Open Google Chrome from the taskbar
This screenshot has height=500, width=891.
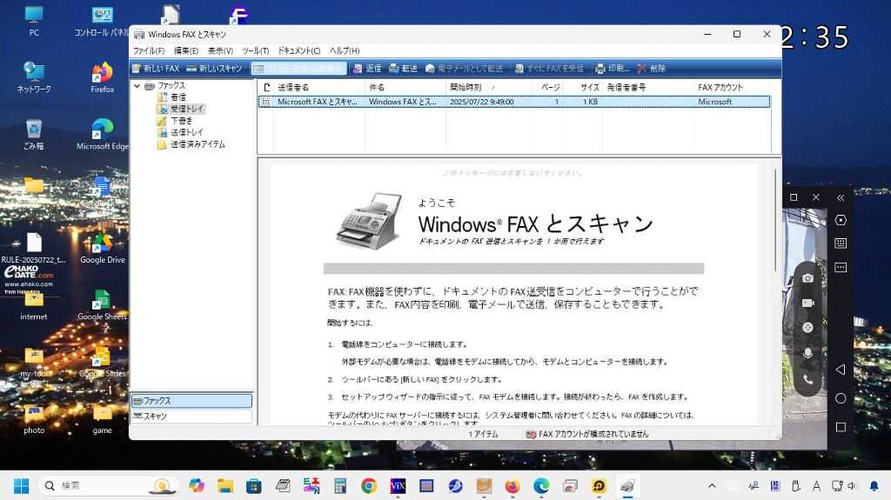369,486
